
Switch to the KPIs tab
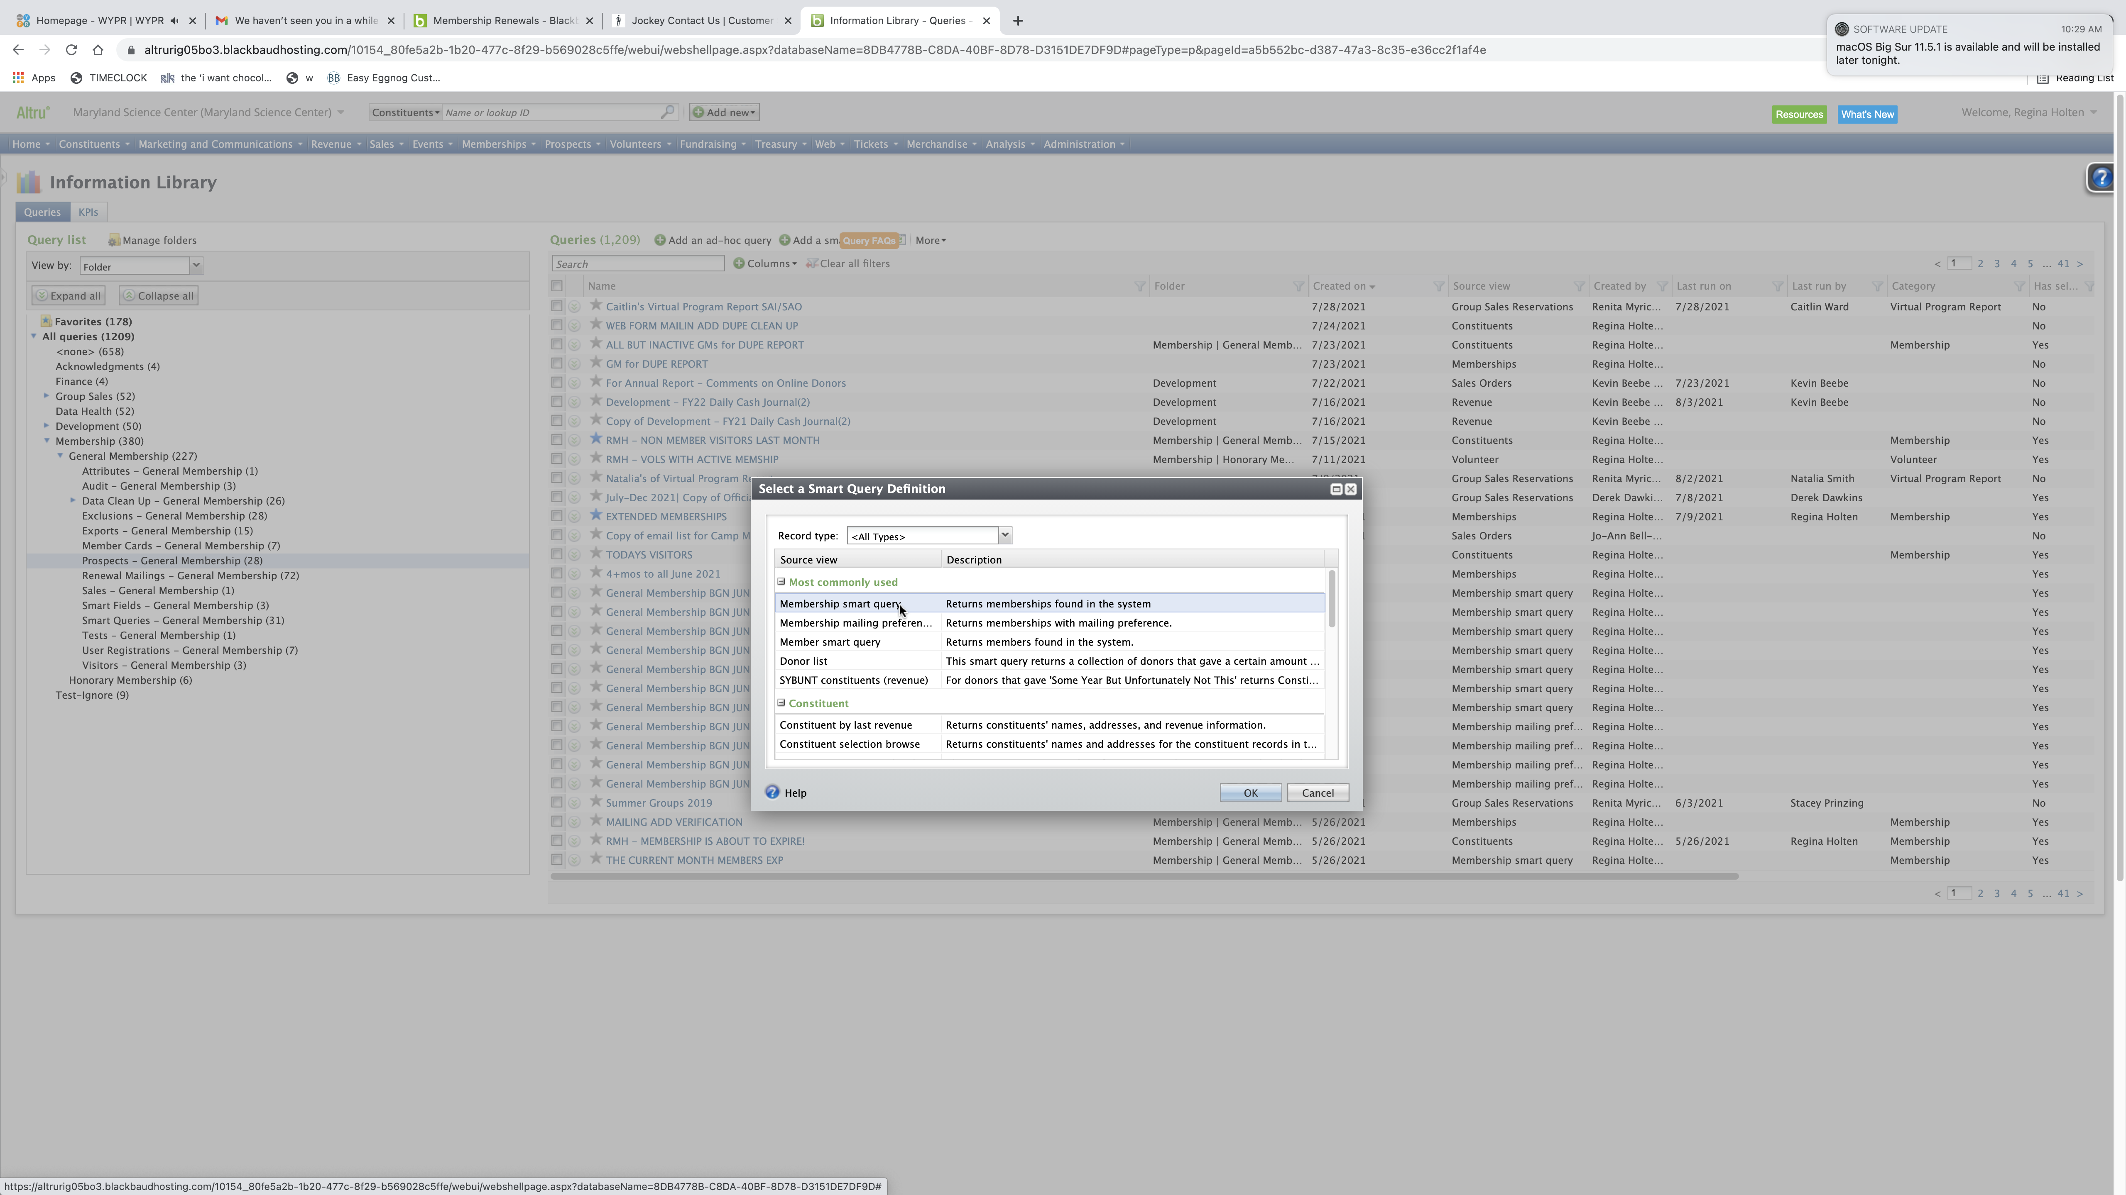point(88,212)
